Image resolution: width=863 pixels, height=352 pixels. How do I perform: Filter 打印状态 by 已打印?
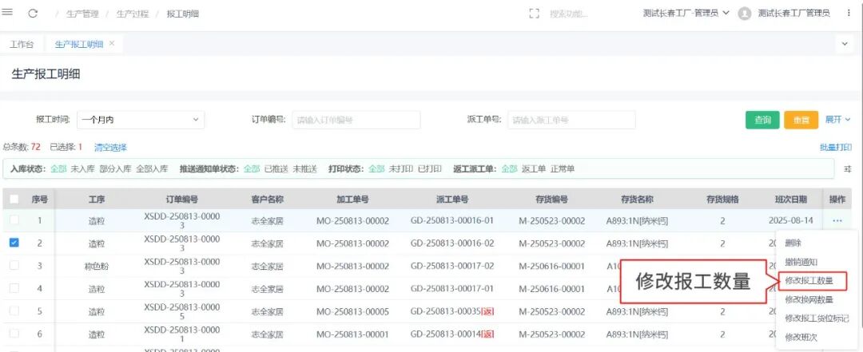[429, 169]
